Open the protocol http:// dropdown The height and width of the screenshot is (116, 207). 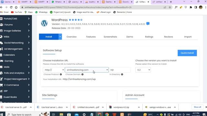point(54,70)
